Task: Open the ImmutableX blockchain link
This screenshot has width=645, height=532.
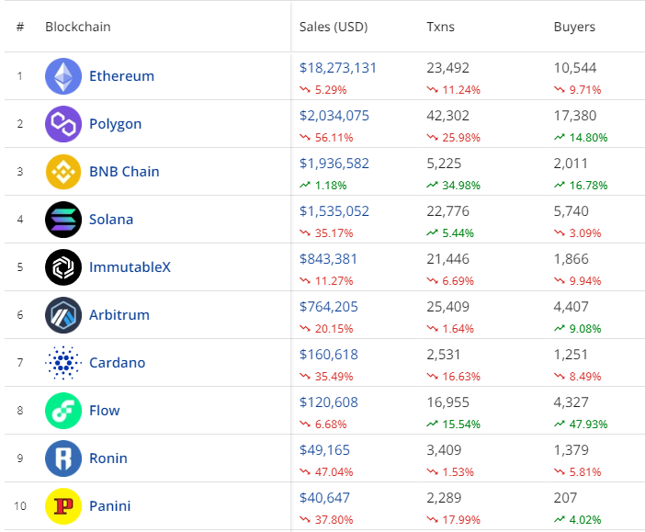Action: point(130,267)
